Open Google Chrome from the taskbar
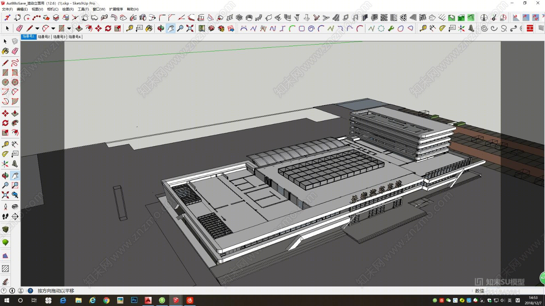 tap(106, 300)
